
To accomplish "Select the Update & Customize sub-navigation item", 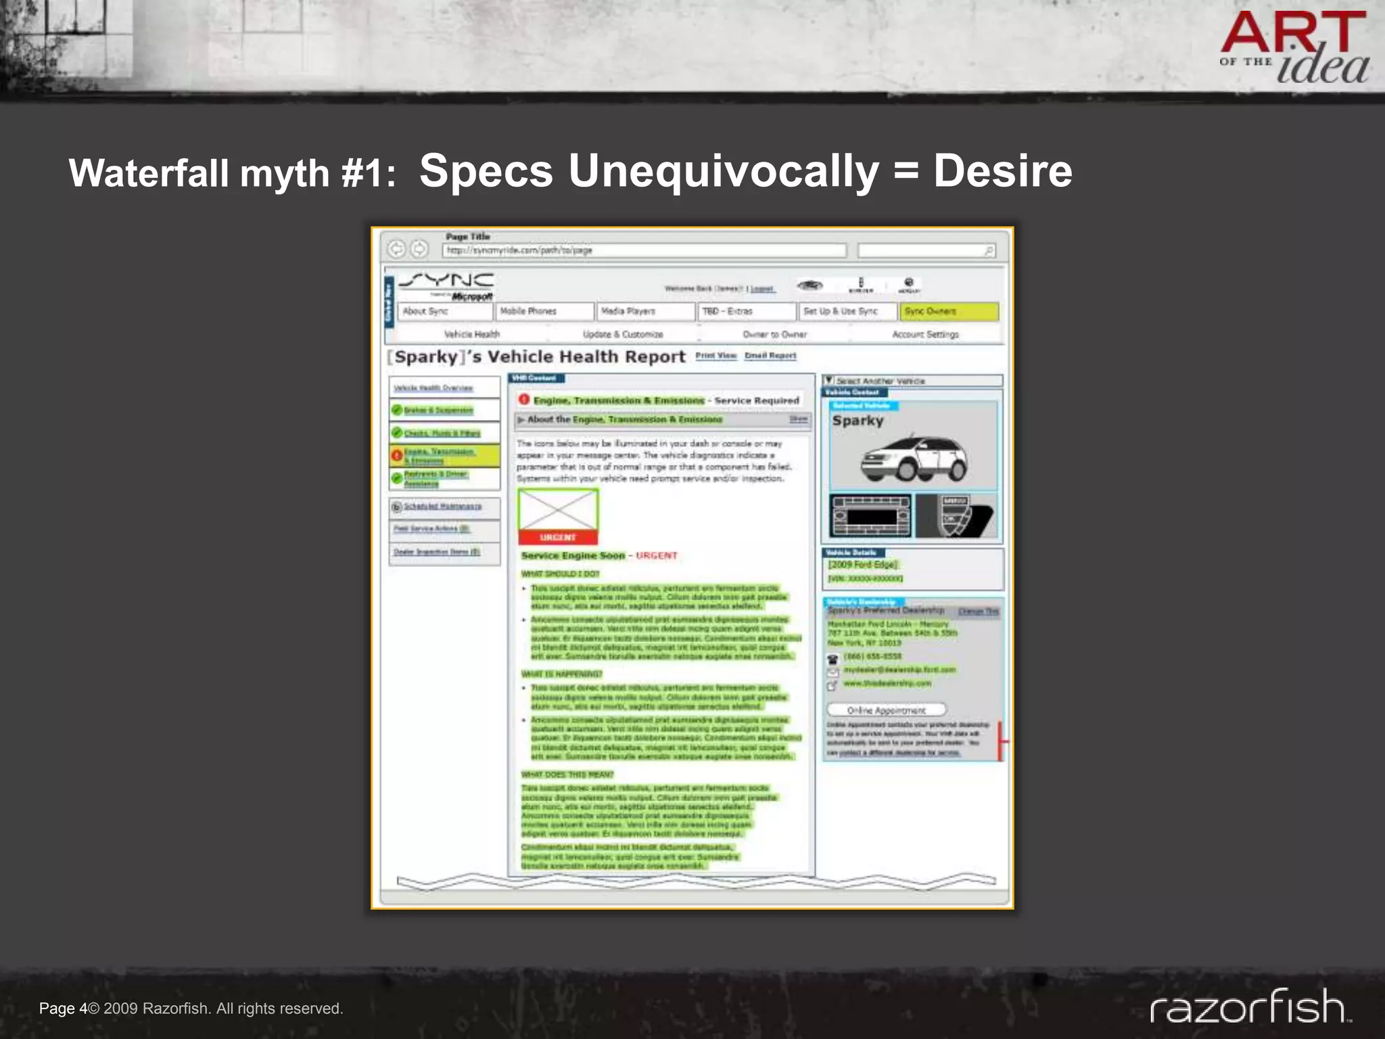I will click(623, 334).
